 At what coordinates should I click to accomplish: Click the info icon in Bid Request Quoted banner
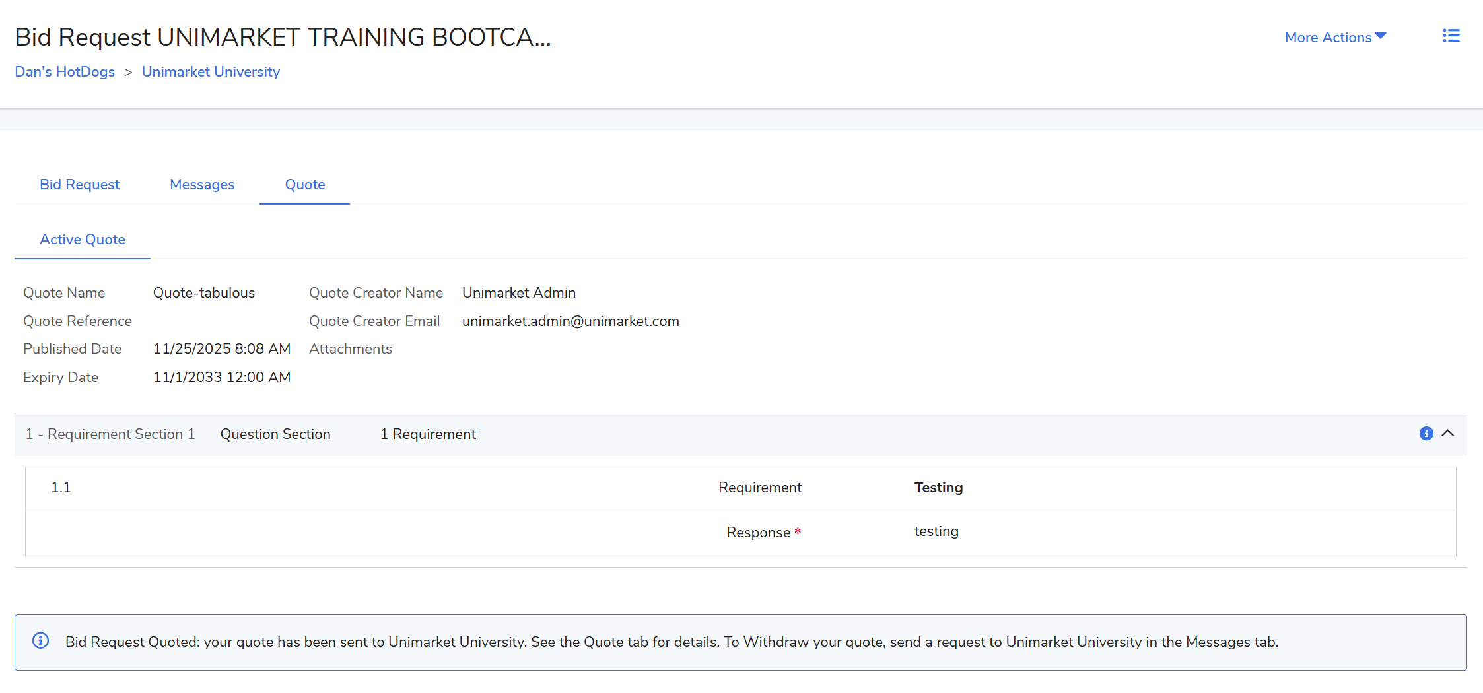pyautogui.click(x=41, y=641)
